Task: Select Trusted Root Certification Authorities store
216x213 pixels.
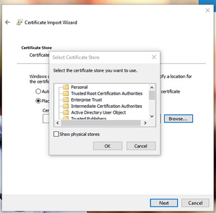Action: [x=107, y=93]
